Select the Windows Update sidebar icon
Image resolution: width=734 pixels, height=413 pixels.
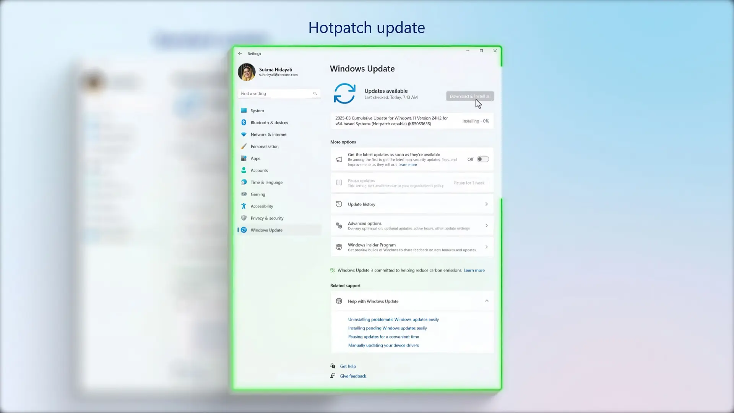(244, 230)
